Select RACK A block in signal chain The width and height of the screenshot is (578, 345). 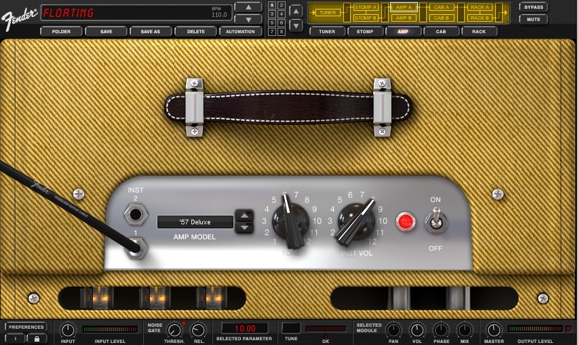click(x=480, y=7)
